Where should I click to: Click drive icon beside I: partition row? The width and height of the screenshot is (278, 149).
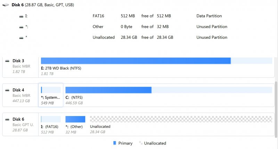click(22, 16)
